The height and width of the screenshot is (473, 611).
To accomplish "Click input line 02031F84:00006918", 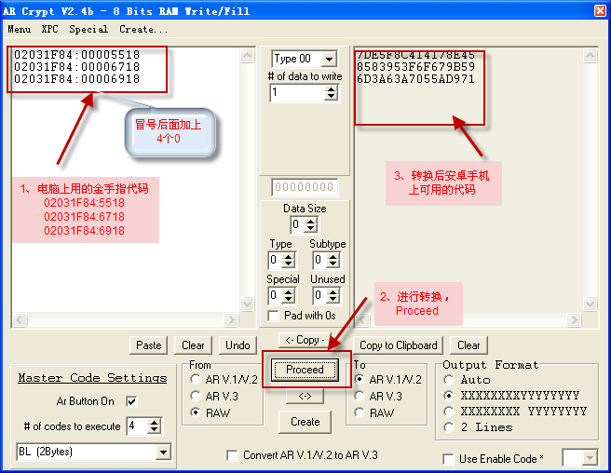I will [76, 79].
